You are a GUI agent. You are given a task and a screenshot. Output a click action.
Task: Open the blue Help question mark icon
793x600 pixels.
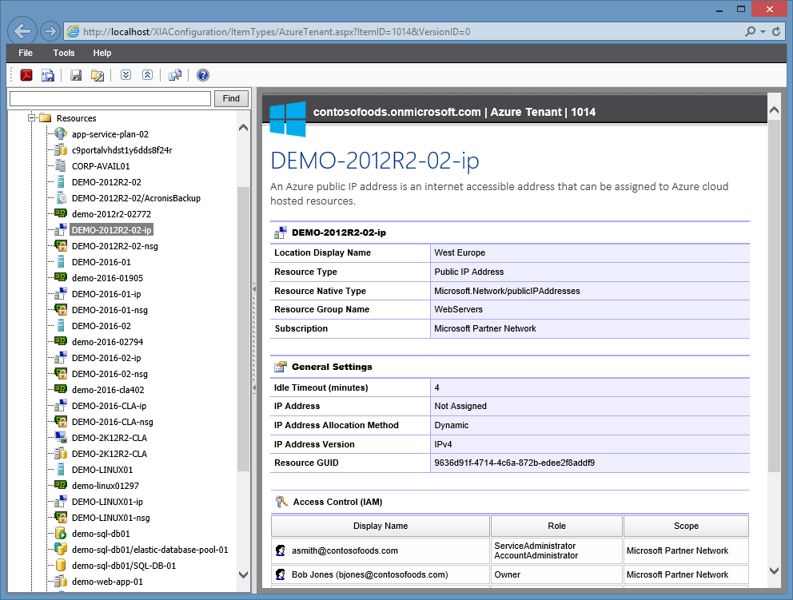pyautogui.click(x=203, y=75)
